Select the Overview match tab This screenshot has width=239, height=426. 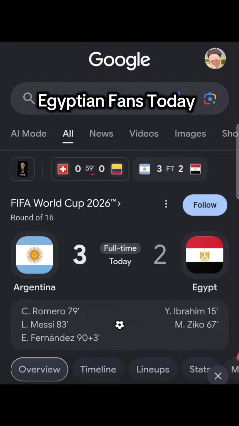(40, 369)
